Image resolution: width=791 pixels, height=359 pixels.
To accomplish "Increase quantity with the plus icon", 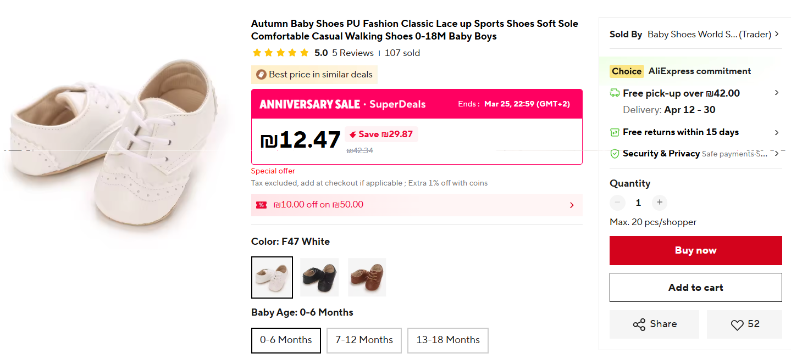I will pyautogui.click(x=660, y=203).
